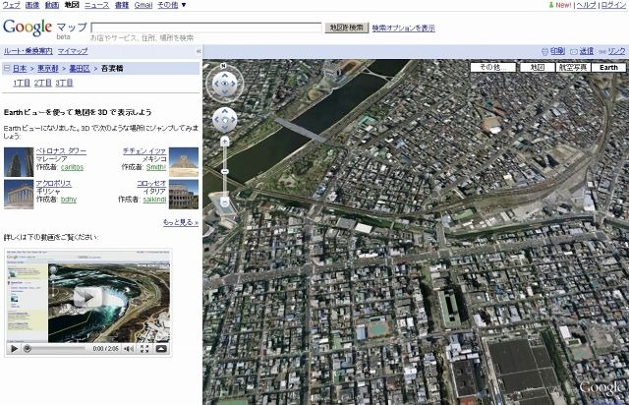
Task: Open the その他... map layer dropdown
Action: [493, 67]
